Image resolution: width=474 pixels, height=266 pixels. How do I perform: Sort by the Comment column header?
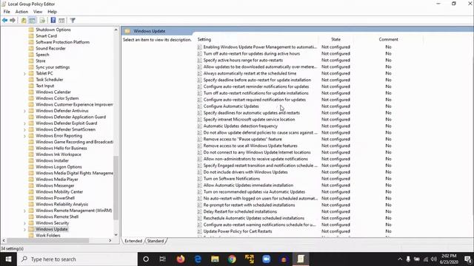[x=388, y=39]
